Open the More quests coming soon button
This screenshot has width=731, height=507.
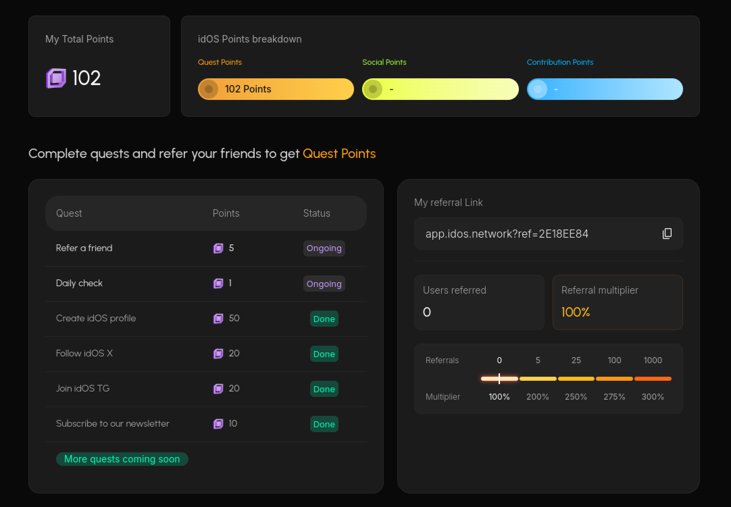coord(122,459)
